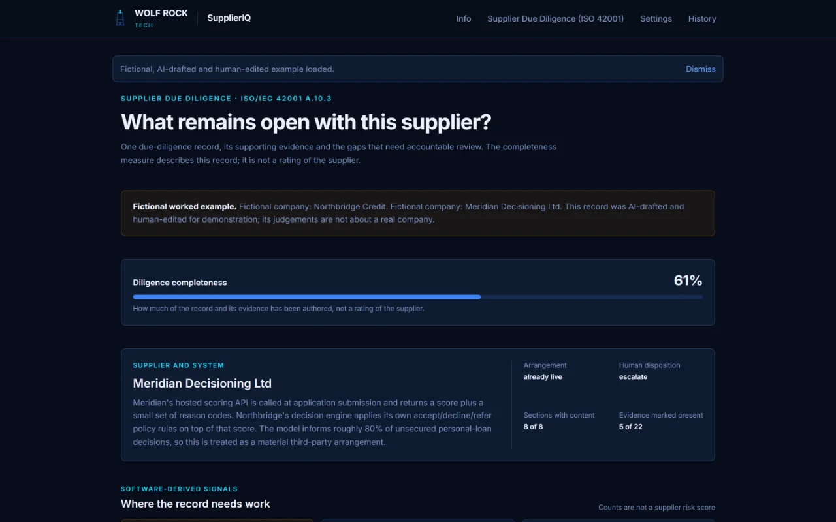Open the Settings menu item
Screen dimensions: 836x522
click(656, 18)
